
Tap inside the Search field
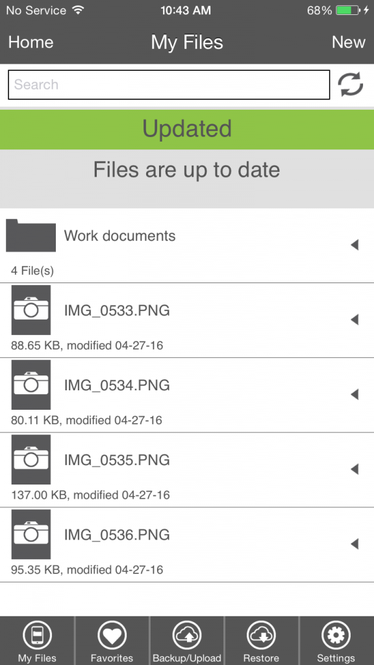(x=169, y=84)
